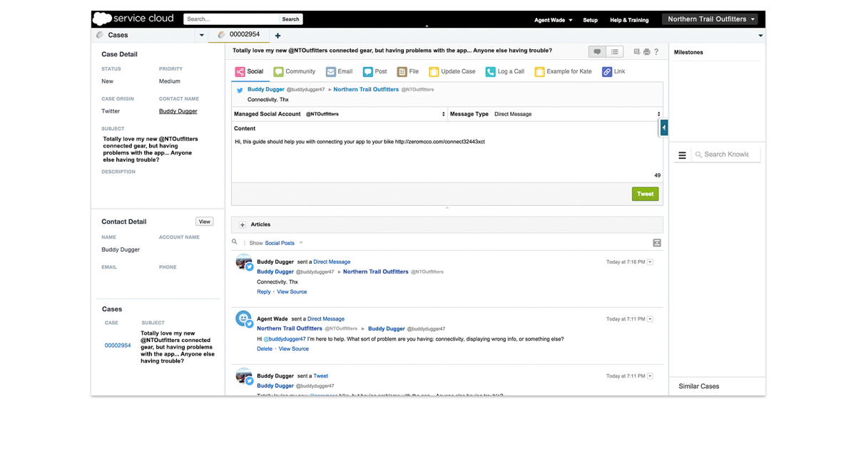Switch to the Community publisher tab
Image resolution: width=856 pixels, height=456 pixels.
click(295, 71)
